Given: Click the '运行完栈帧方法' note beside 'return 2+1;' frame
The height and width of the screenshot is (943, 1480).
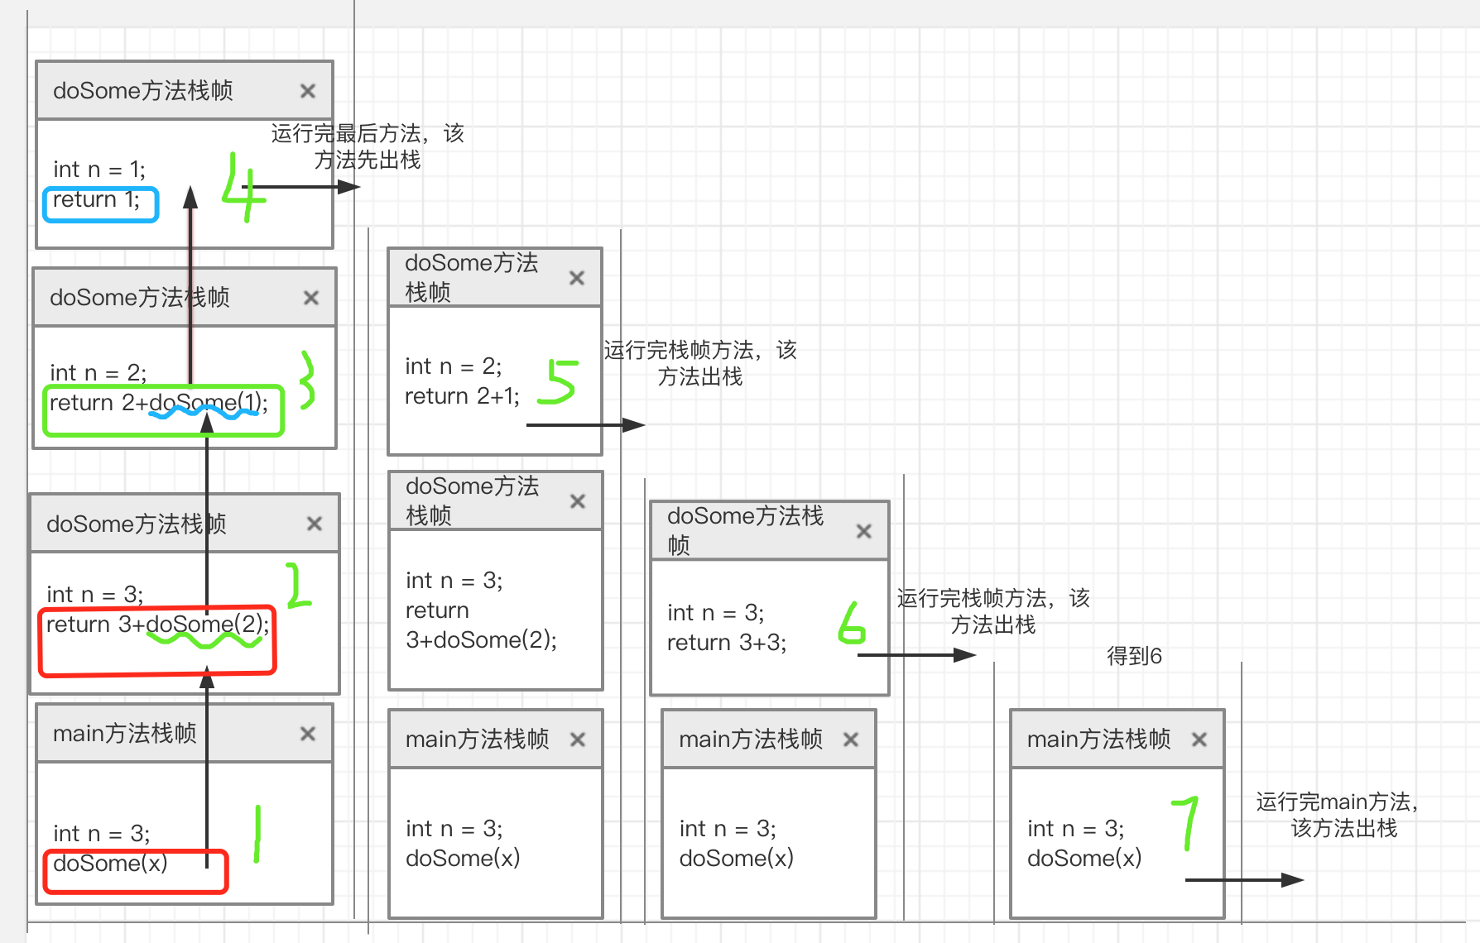Looking at the screenshot, I should (x=700, y=363).
